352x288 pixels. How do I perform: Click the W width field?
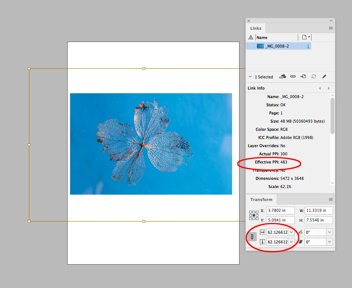319,210
